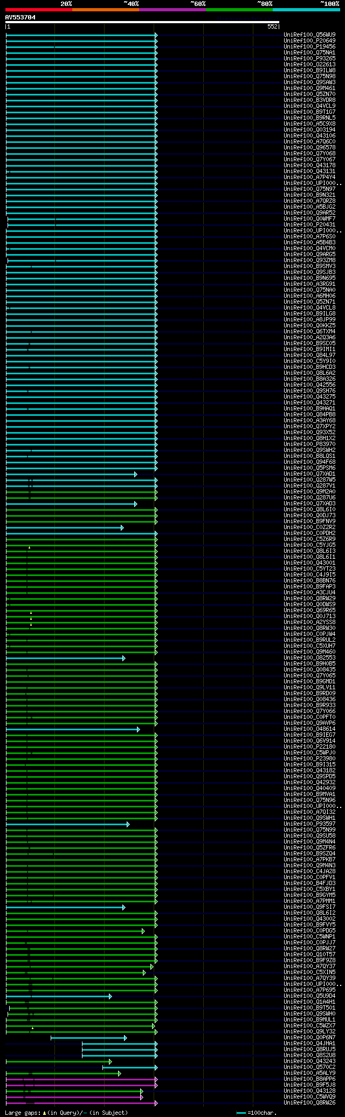
Task: Select label UniRef100_Q9SAW3
Action: (309, 82)
